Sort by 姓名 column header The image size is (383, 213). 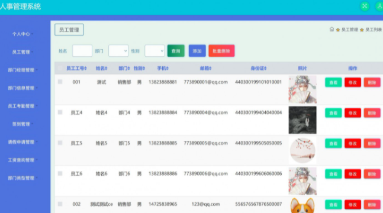click(101, 69)
